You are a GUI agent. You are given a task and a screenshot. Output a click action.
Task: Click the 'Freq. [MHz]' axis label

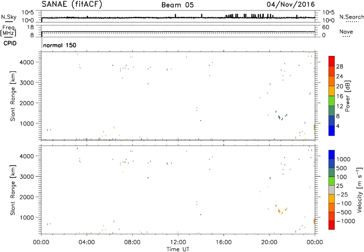[8, 30]
